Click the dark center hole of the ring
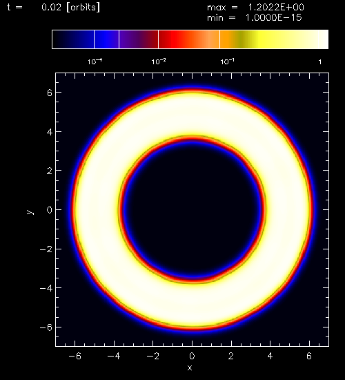 click(192, 209)
